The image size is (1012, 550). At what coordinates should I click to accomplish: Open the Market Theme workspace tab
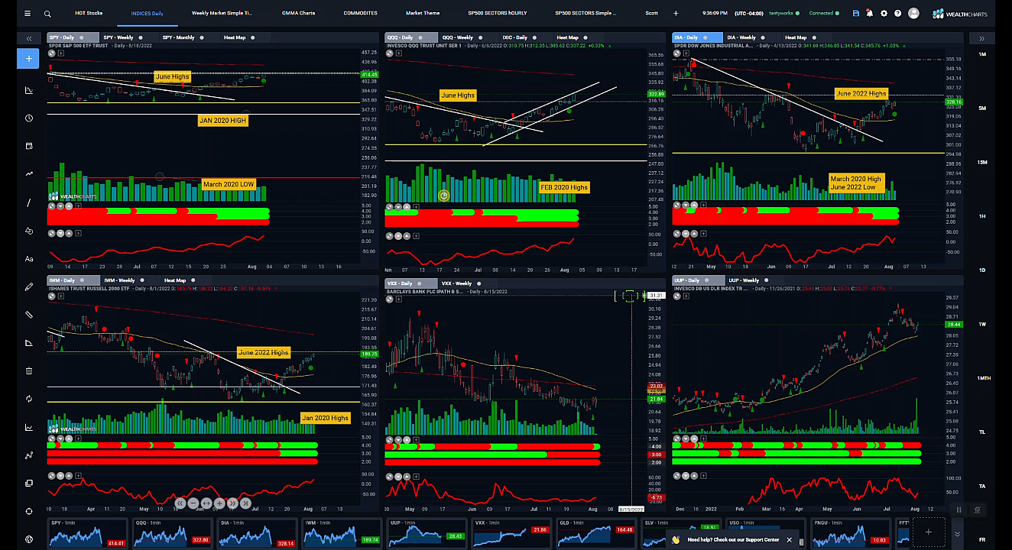click(423, 13)
